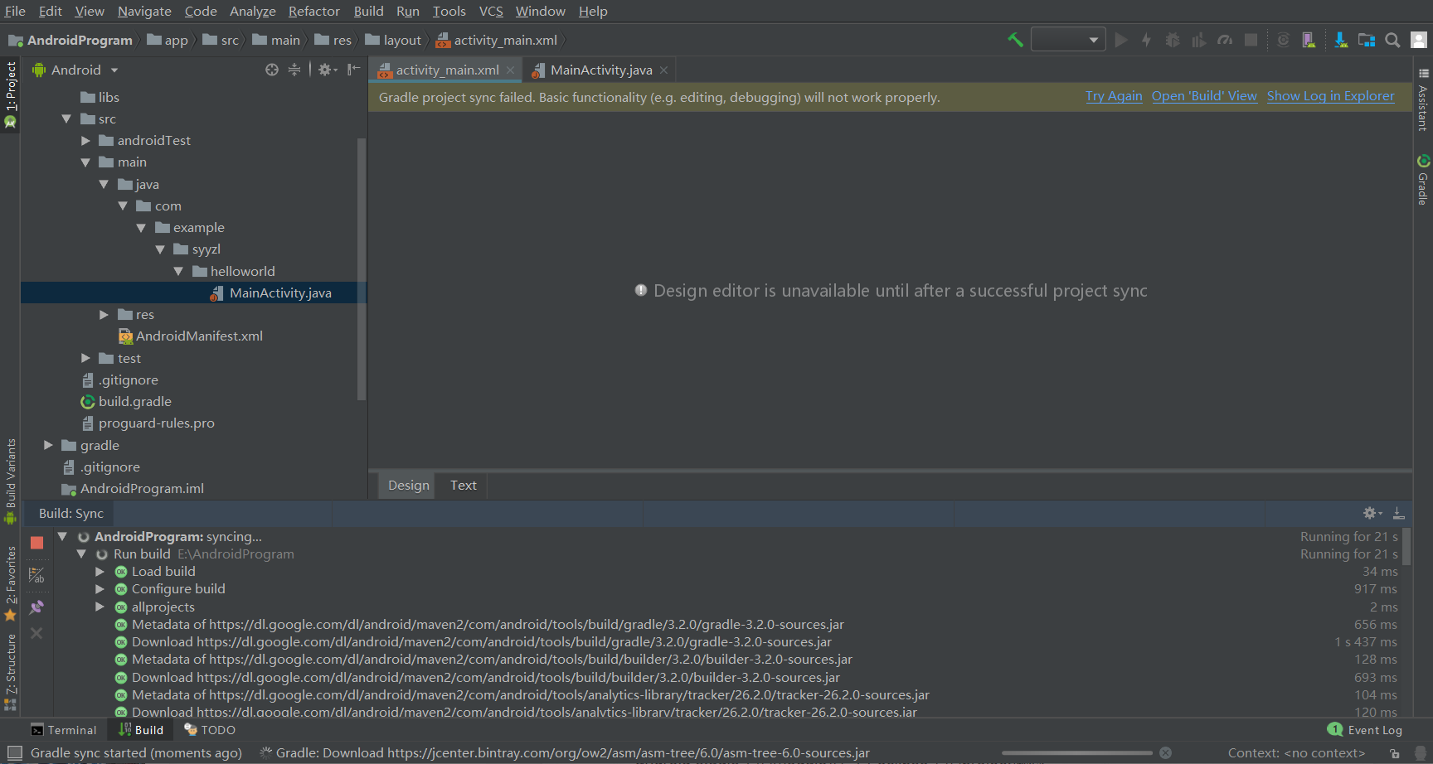Image resolution: width=1433 pixels, height=764 pixels.
Task: Cancel the background Gradle download task
Action: click(1165, 752)
